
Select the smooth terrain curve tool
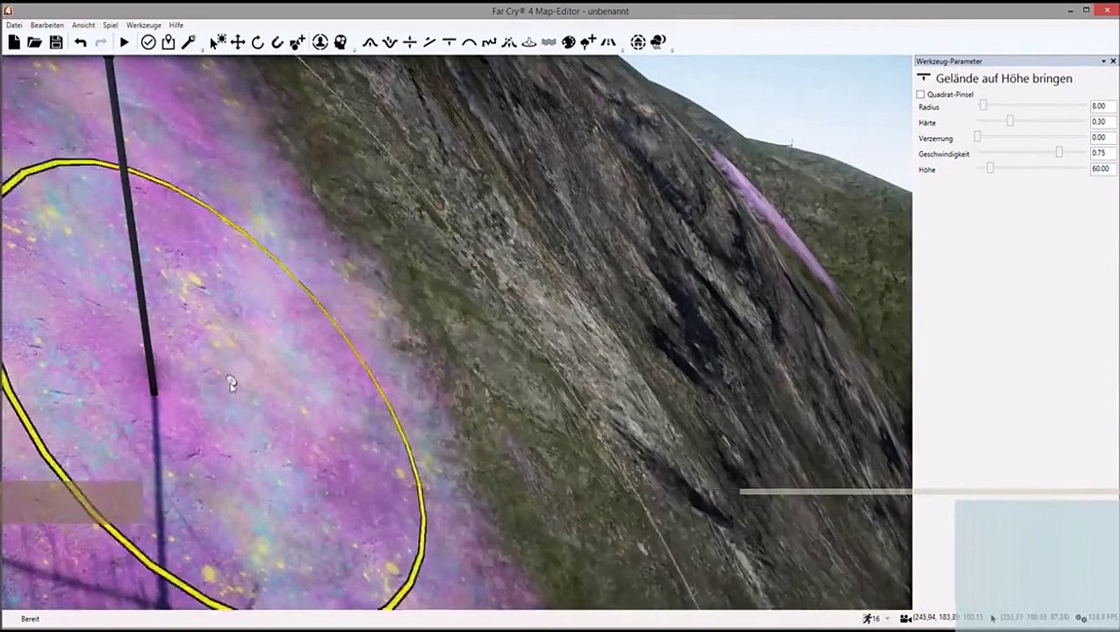[x=470, y=42]
